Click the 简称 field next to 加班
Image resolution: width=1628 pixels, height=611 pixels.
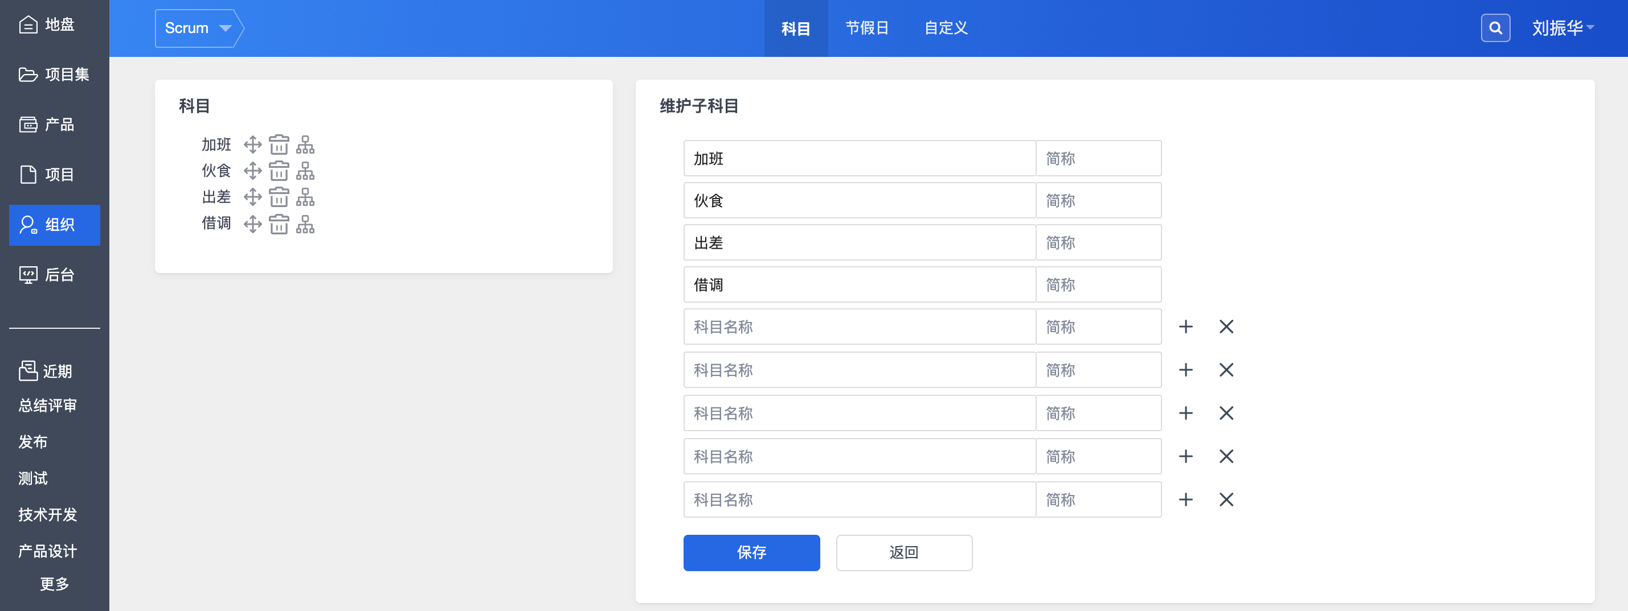pos(1098,158)
